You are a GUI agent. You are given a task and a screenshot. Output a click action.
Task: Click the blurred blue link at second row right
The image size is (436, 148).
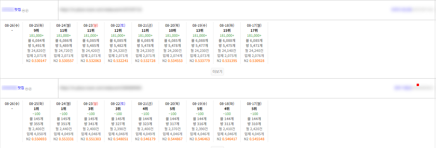(x=404, y=88)
